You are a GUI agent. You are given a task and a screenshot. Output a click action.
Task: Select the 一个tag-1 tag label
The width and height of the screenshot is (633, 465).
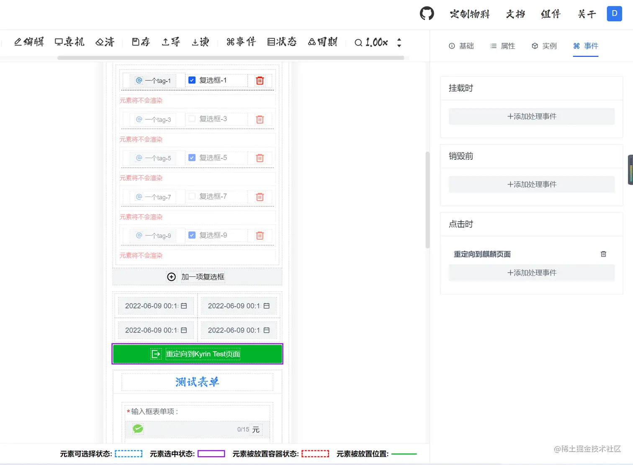[x=158, y=81]
